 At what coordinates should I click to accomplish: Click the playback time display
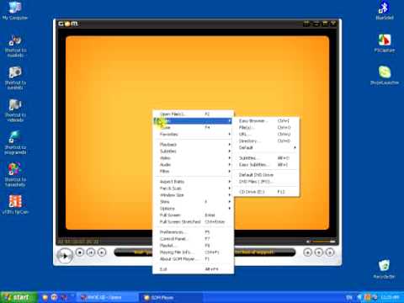tap(78, 242)
